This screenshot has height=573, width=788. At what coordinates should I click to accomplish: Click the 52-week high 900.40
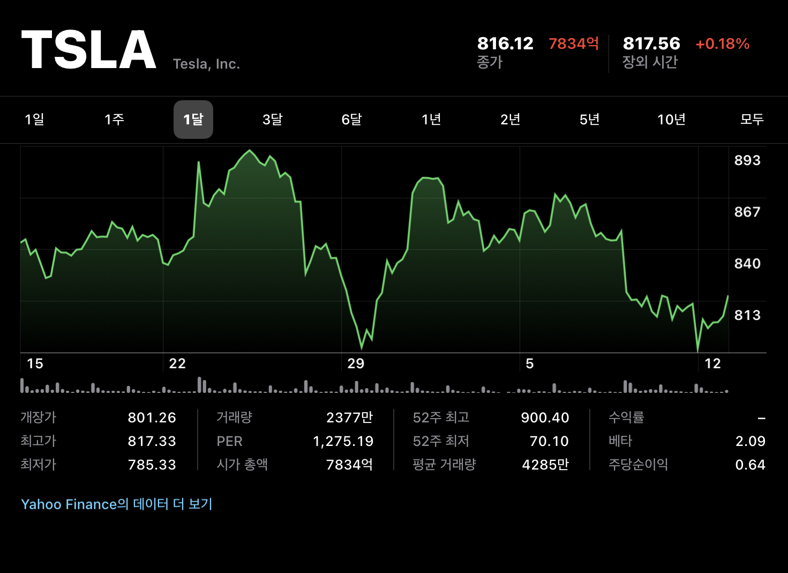click(x=545, y=418)
